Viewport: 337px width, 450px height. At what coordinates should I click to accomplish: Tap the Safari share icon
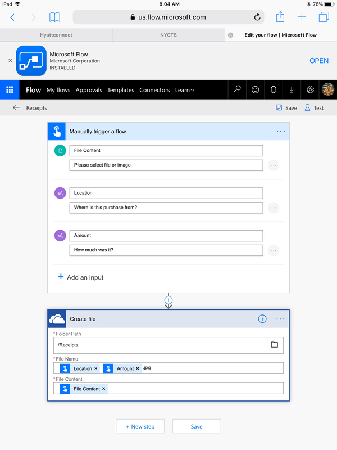pyautogui.click(x=280, y=17)
